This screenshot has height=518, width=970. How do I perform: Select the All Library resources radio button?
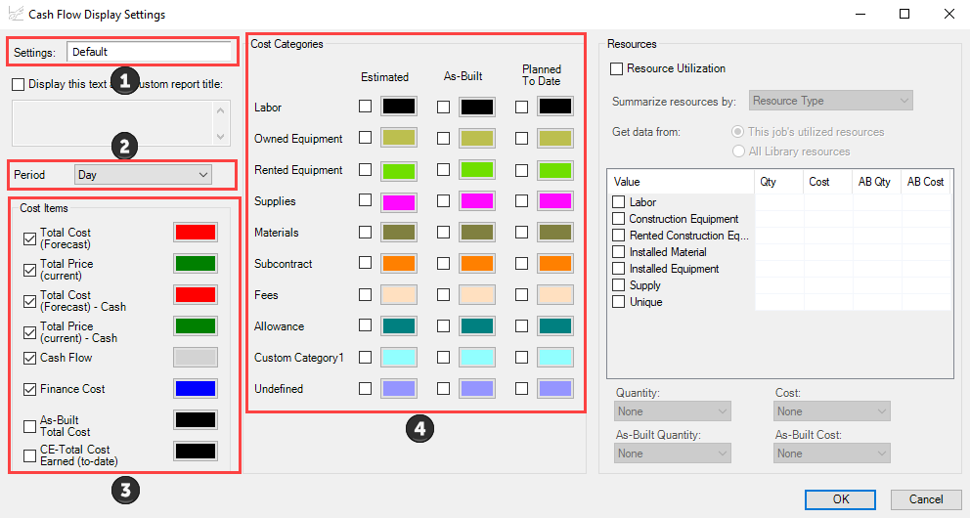coord(739,151)
